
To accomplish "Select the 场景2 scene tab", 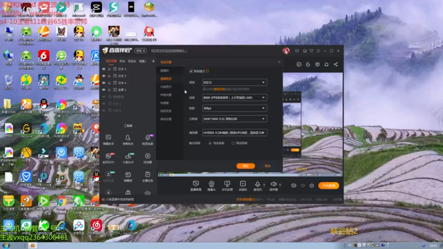I will pos(142,61).
